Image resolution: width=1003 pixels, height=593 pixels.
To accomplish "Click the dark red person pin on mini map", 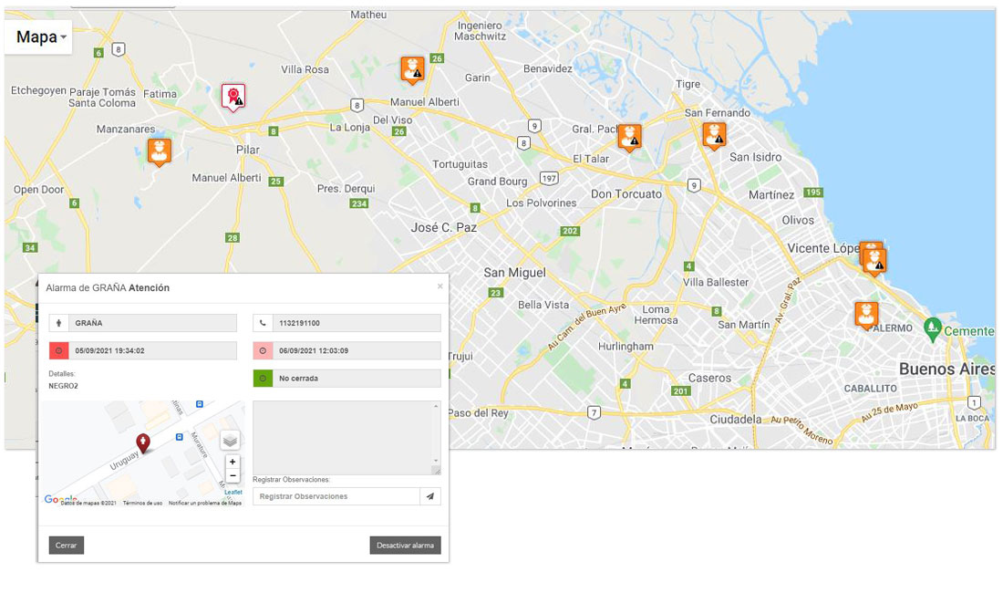I will coord(143,442).
